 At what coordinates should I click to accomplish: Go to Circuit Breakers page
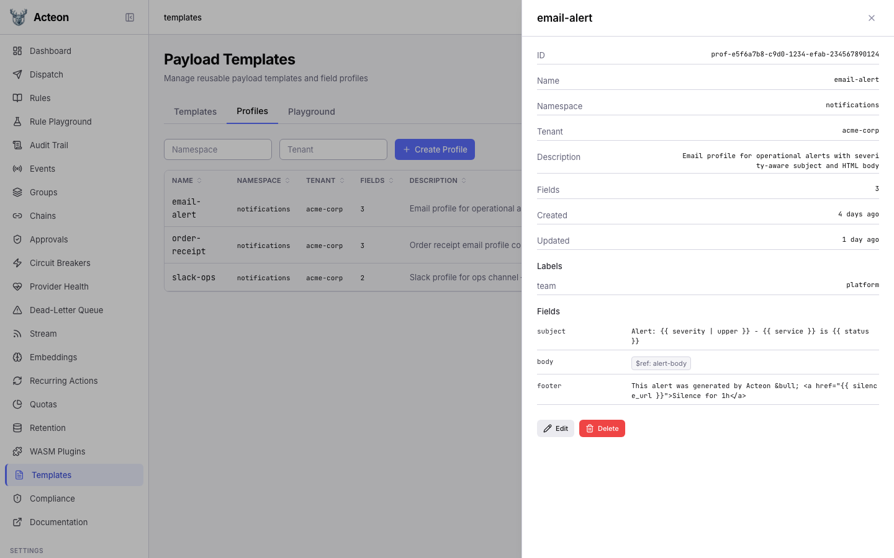click(60, 263)
